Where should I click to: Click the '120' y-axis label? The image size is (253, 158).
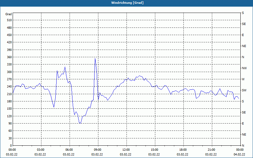(9, 116)
